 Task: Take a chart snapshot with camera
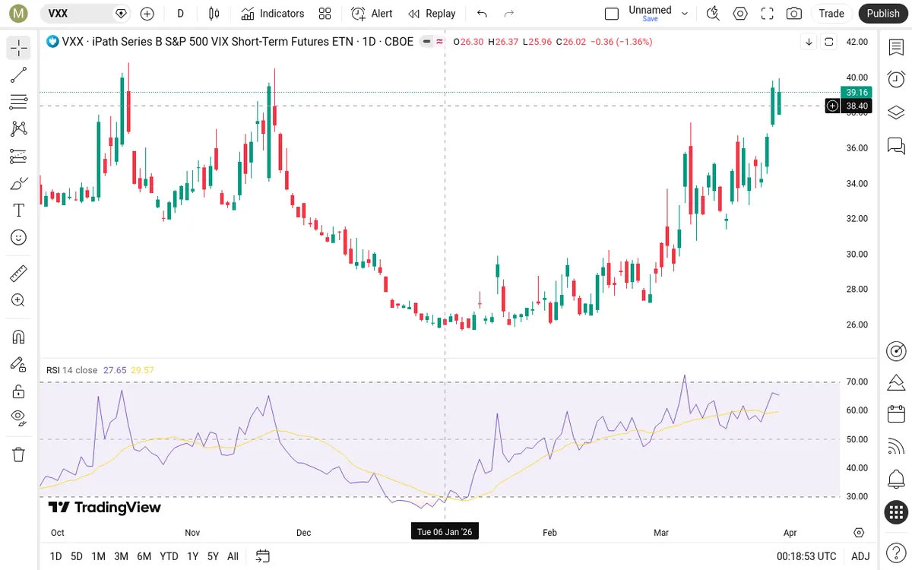(x=794, y=14)
